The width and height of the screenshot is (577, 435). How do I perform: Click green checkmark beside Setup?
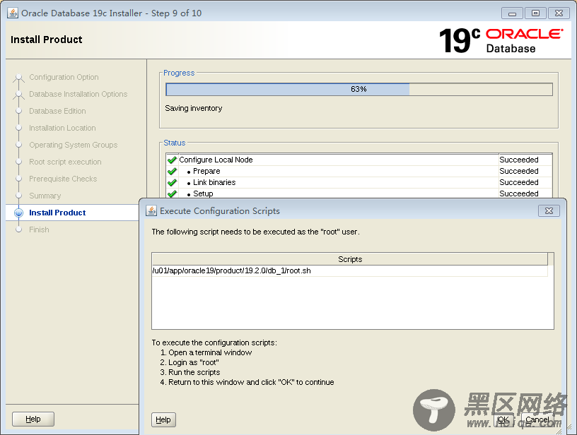click(x=172, y=193)
